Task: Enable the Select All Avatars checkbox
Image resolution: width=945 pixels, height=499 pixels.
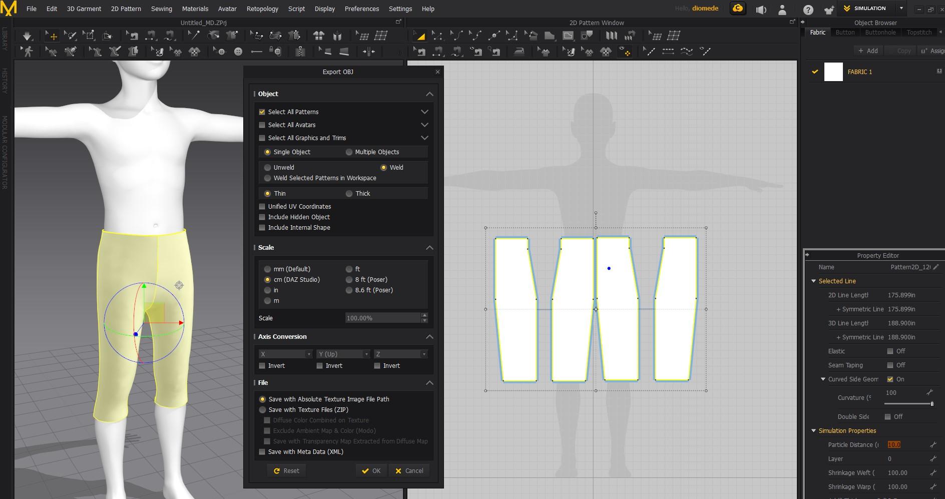Action: click(262, 125)
